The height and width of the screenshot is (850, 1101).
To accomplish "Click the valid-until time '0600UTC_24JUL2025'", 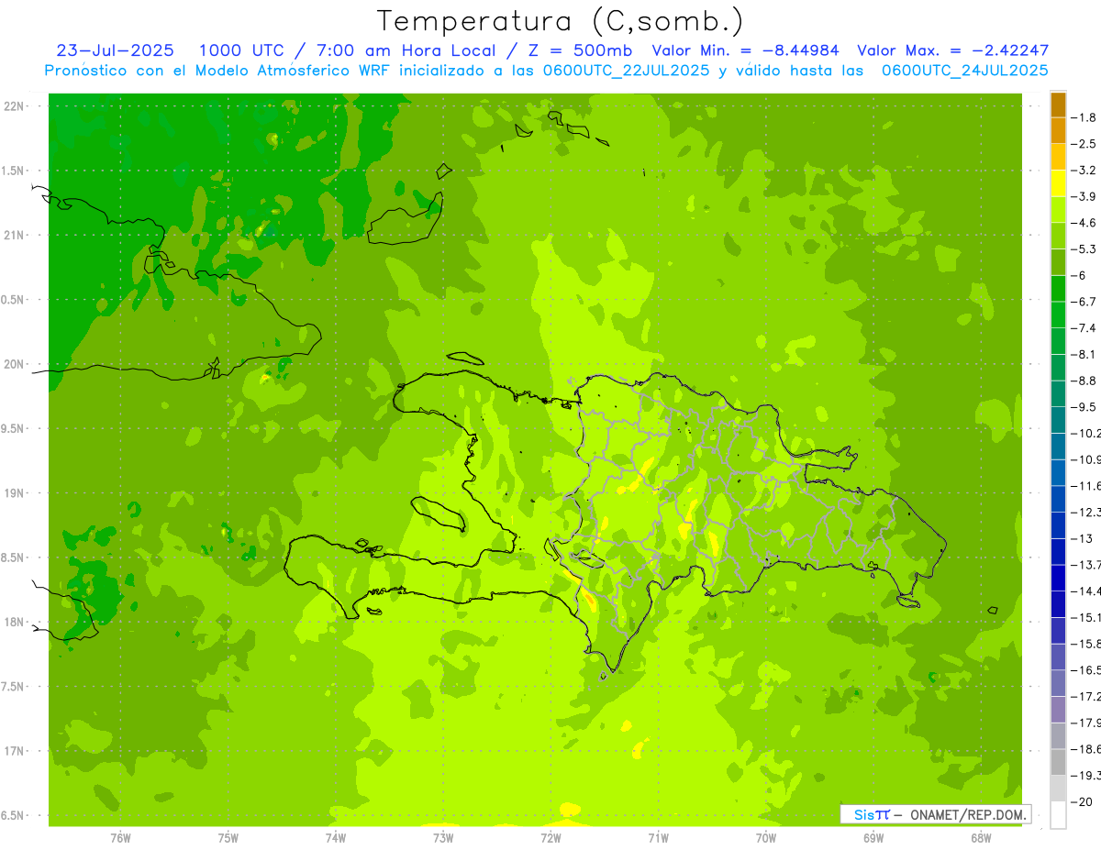I will (x=964, y=71).
